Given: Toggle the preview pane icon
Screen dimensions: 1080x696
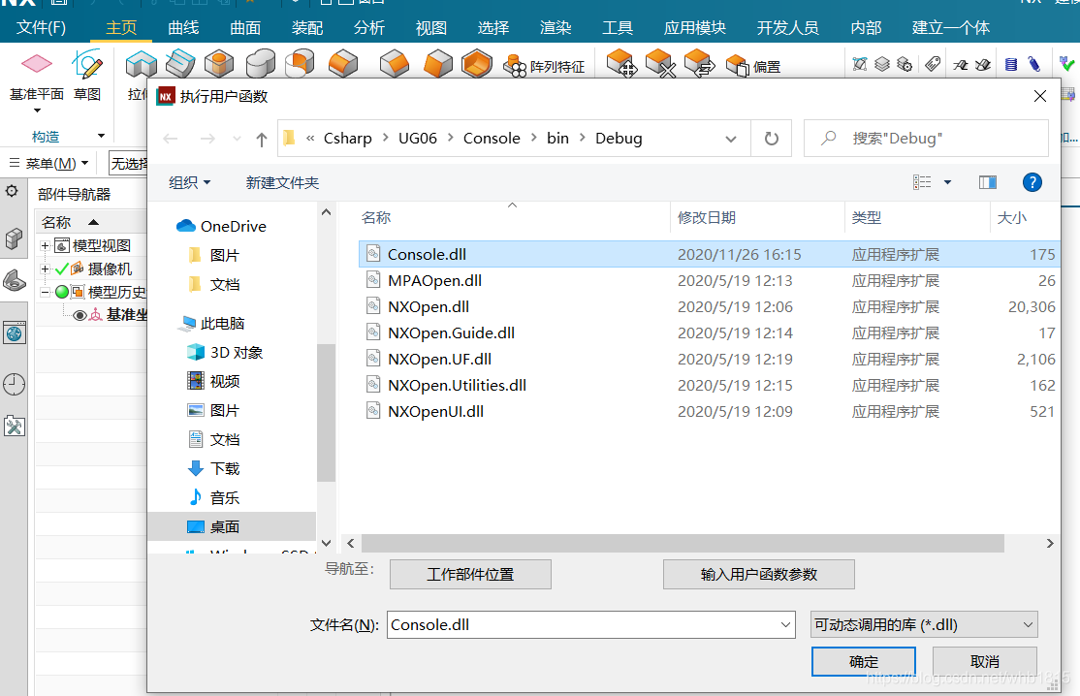Looking at the screenshot, I should 988,182.
